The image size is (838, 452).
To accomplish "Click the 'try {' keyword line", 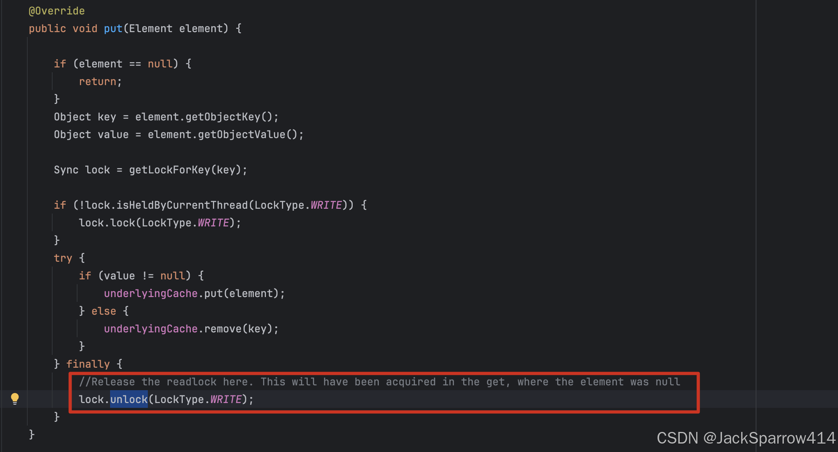I will click(x=69, y=258).
